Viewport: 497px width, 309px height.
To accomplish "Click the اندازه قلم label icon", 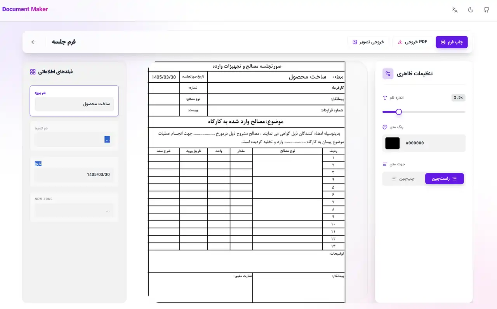I will point(385,98).
